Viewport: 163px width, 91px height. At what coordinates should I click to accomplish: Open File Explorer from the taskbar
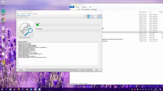[x=10, y=89]
